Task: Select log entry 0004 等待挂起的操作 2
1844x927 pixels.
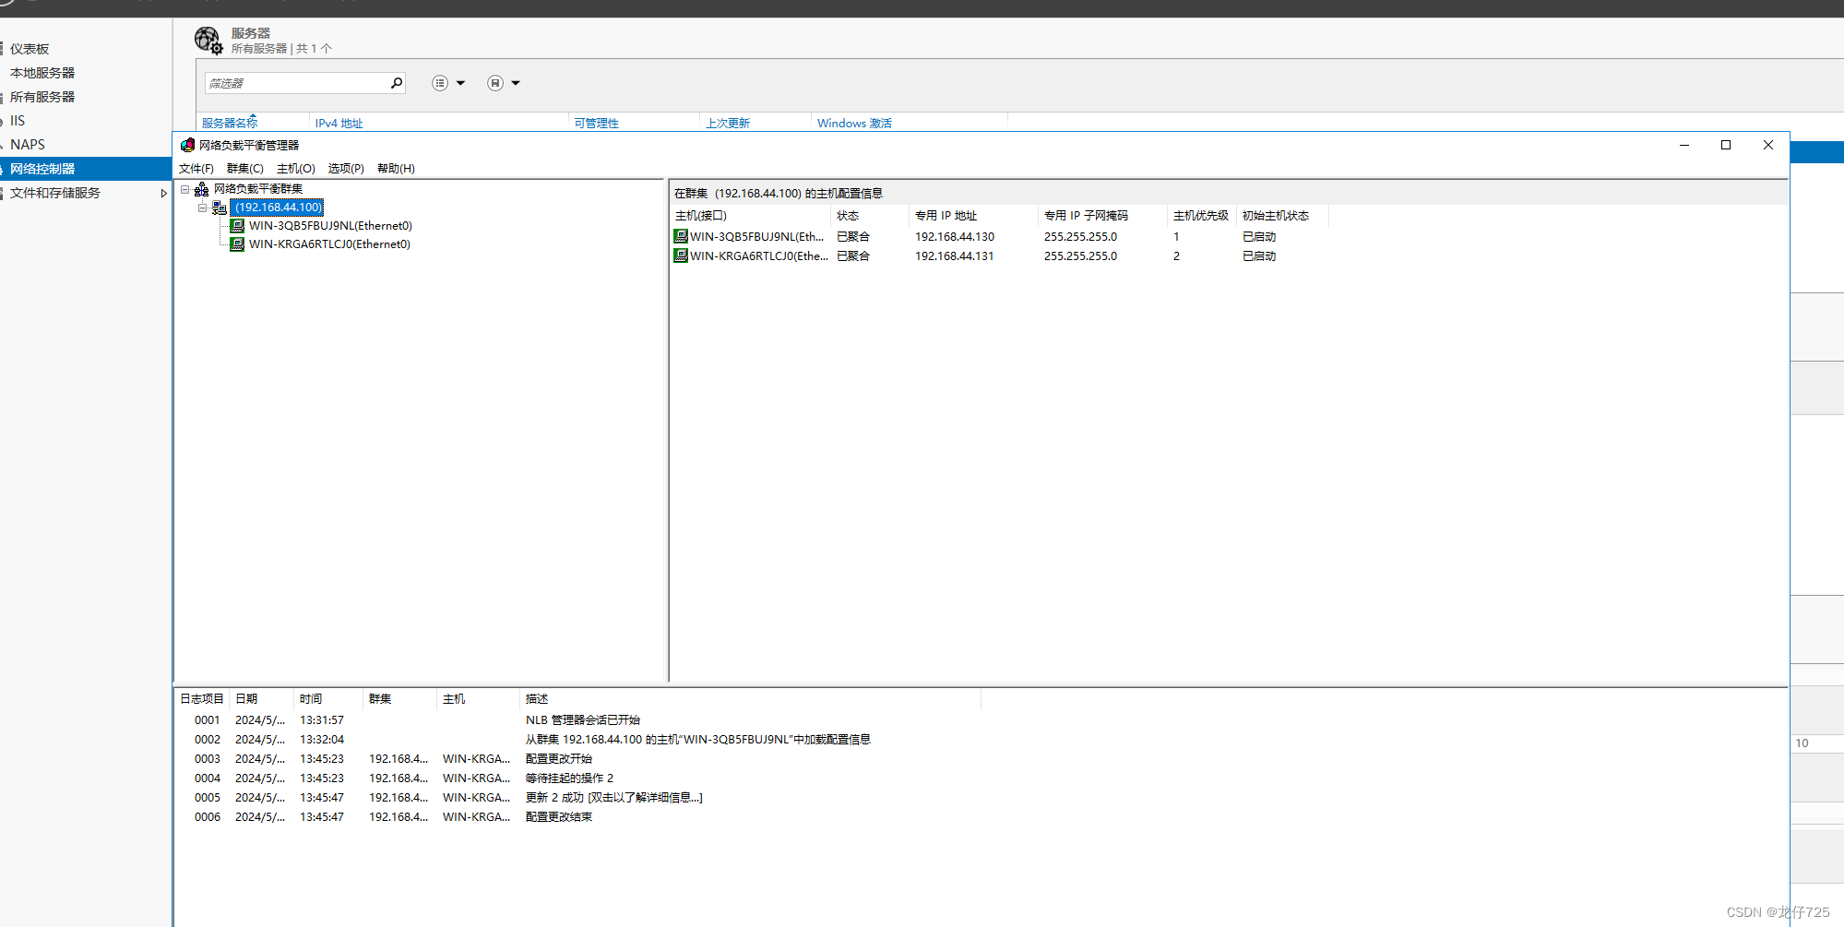Action: [x=578, y=778]
